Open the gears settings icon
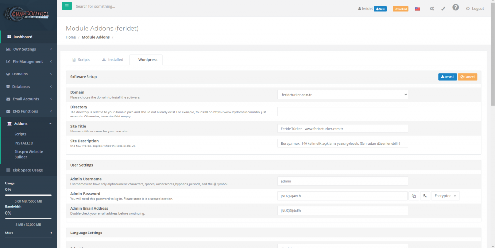495x248 pixels. (432, 9)
